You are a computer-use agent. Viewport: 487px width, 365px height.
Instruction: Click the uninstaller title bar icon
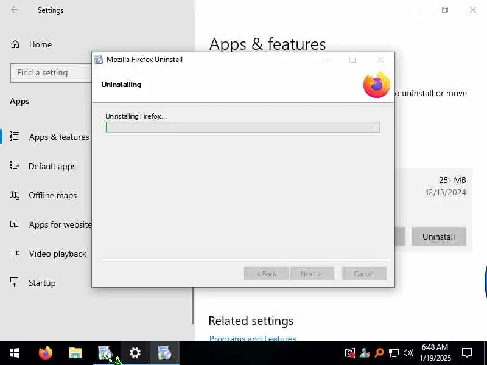[99, 59]
